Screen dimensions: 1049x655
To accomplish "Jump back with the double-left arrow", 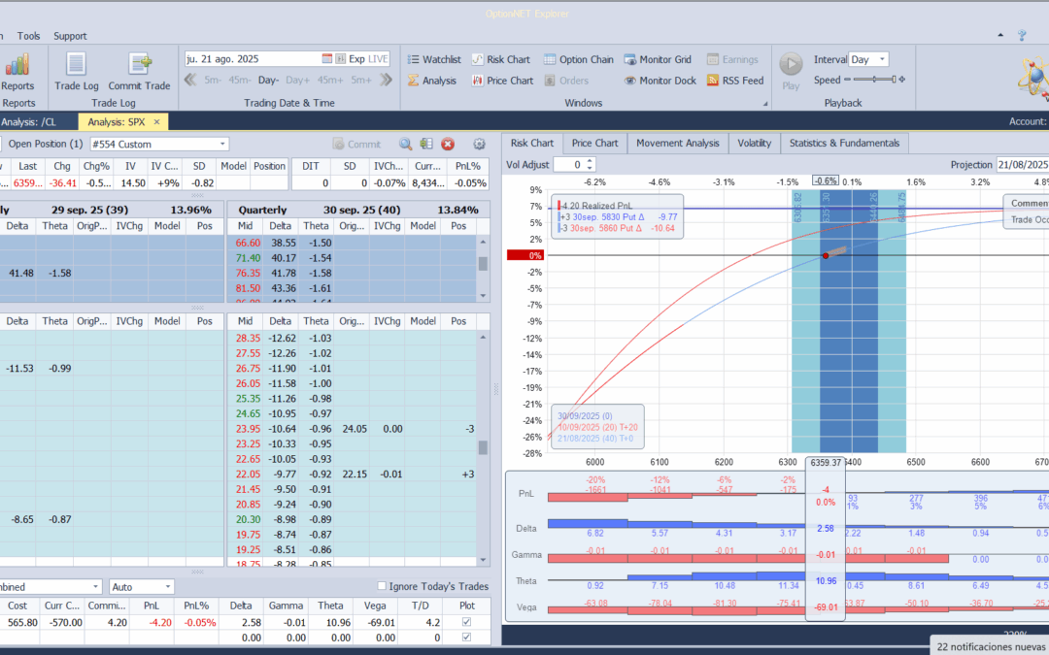I will coord(190,81).
